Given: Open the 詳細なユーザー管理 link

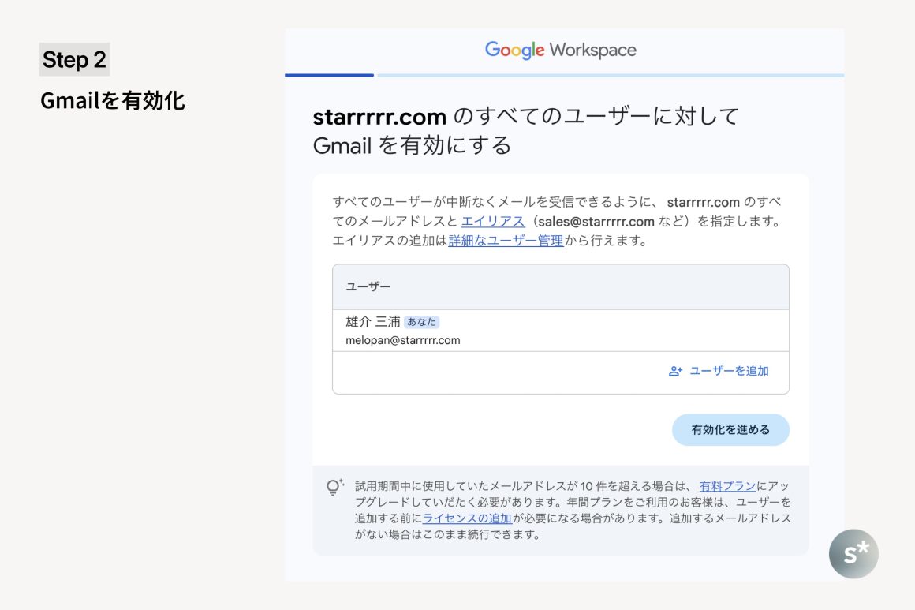Looking at the screenshot, I should (506, 241).
